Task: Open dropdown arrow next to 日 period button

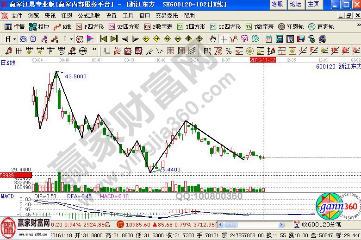Action: click(14, 38)
